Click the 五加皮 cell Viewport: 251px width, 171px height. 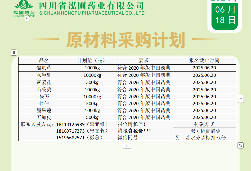[44, 117]
